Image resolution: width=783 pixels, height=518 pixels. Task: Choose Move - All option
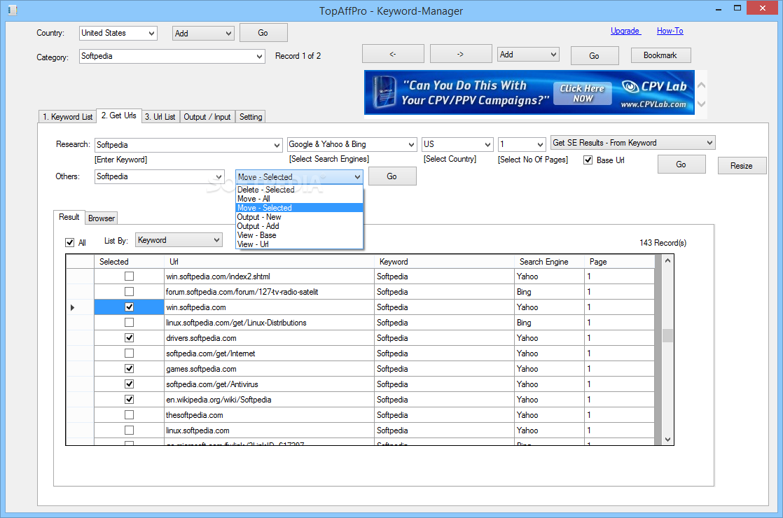coord(299,199)
